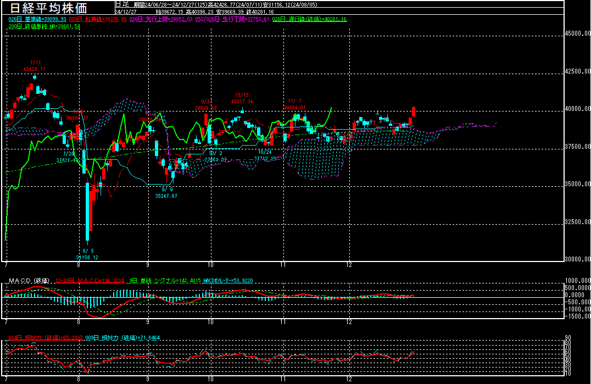Click the close price 終40281.16

(260, 12)
